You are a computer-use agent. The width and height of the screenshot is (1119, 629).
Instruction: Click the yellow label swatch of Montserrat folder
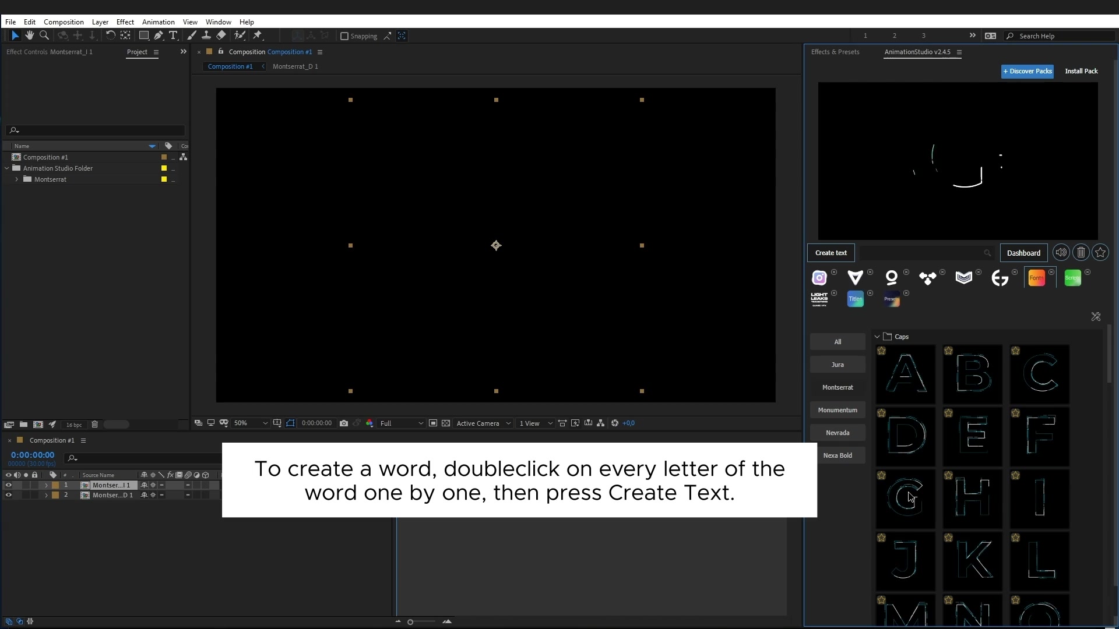[164, 179]
